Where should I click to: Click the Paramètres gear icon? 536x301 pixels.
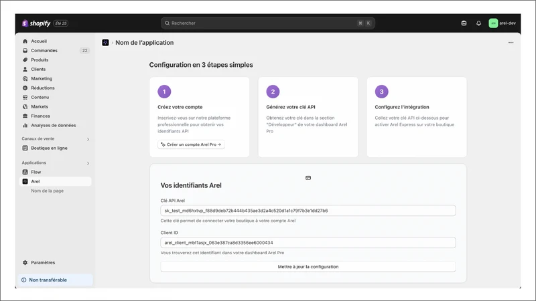coord(25,262)
